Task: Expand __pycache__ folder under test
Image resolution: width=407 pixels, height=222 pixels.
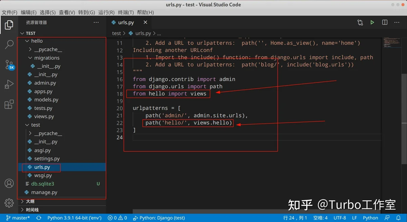Action: 62,133
